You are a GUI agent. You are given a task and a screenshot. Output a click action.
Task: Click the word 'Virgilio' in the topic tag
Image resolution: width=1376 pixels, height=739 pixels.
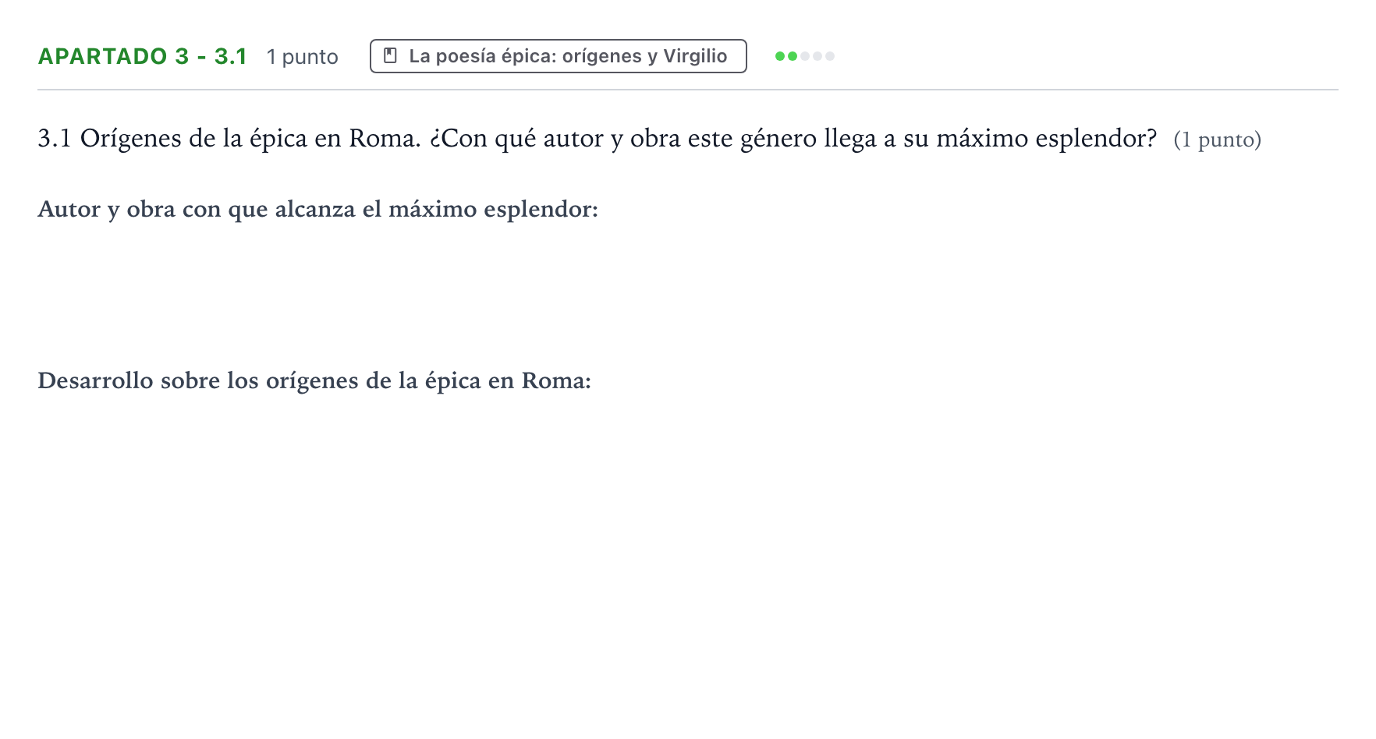tap(695, 56)
